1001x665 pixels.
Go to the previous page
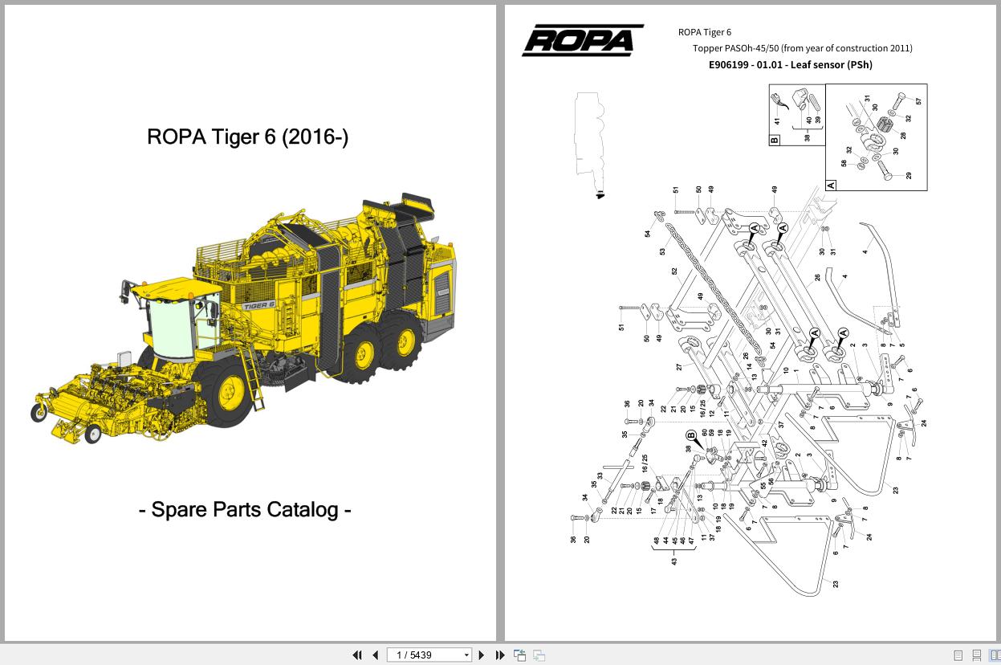375,655
